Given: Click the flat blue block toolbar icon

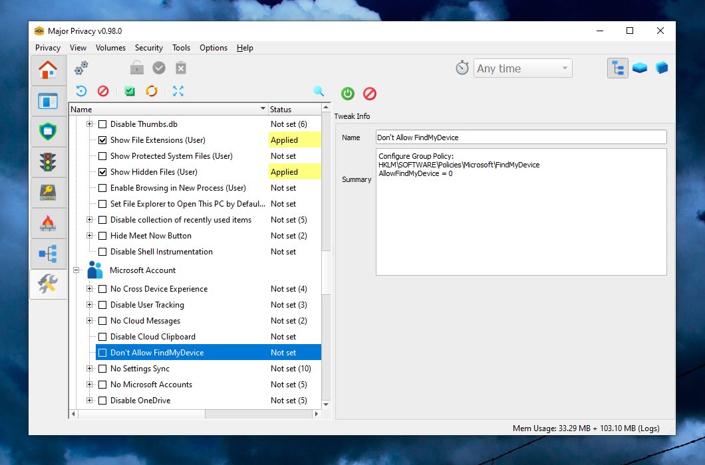Looking at the screenshot, I should coord(640,68).
